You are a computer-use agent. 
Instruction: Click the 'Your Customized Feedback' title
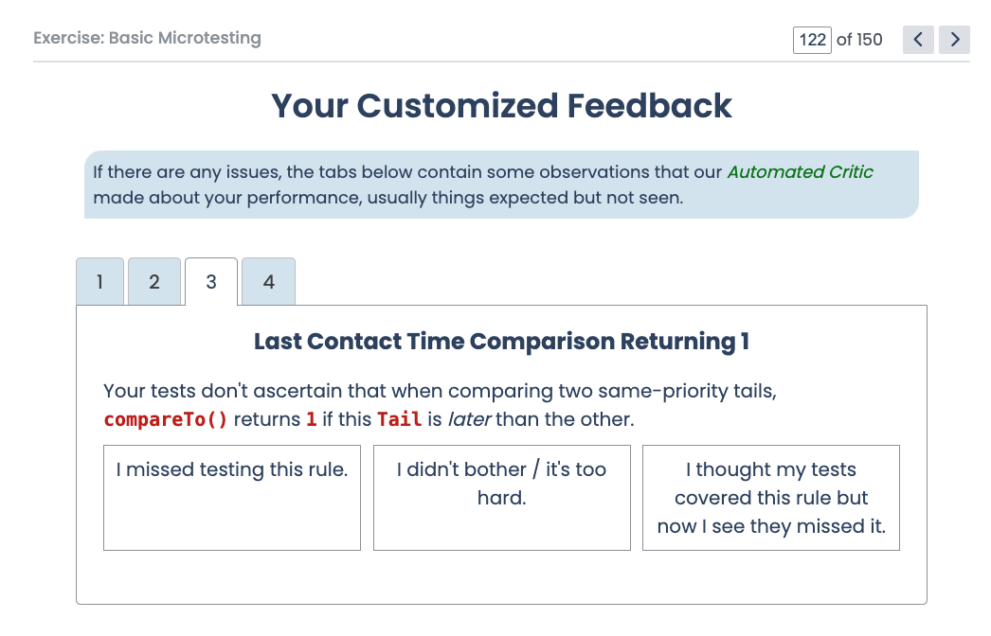click(502, 105)
